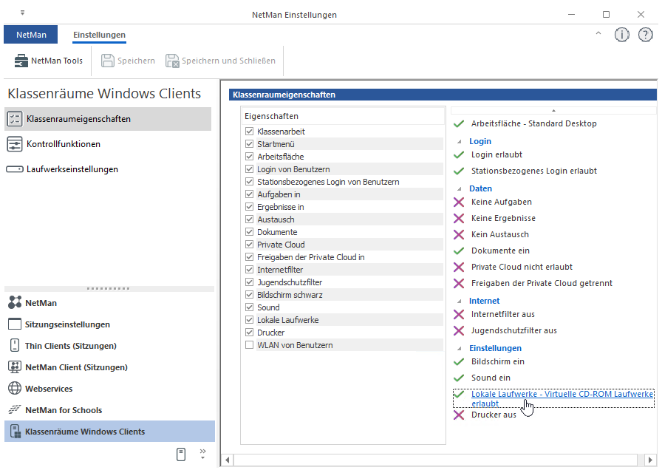Click the X mark beside Drucker aus
Screen dimensions: 662x470
tap(459, 415)
